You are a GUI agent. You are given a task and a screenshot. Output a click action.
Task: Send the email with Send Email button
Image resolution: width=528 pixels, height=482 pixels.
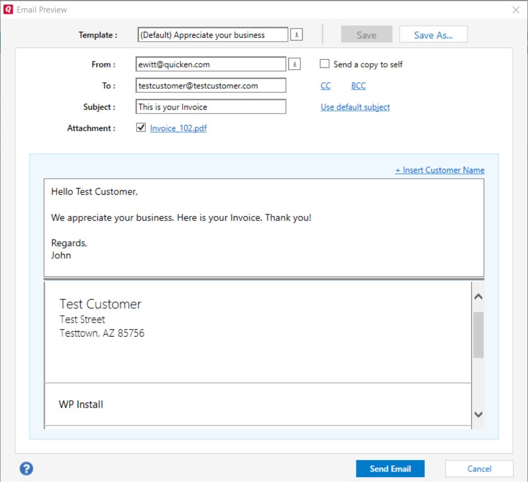(390, 468)
